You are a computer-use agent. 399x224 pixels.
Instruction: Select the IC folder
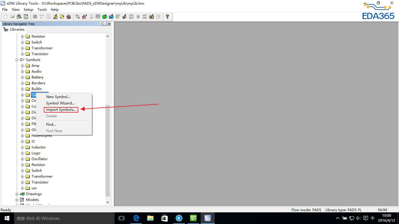click(33, 141)
